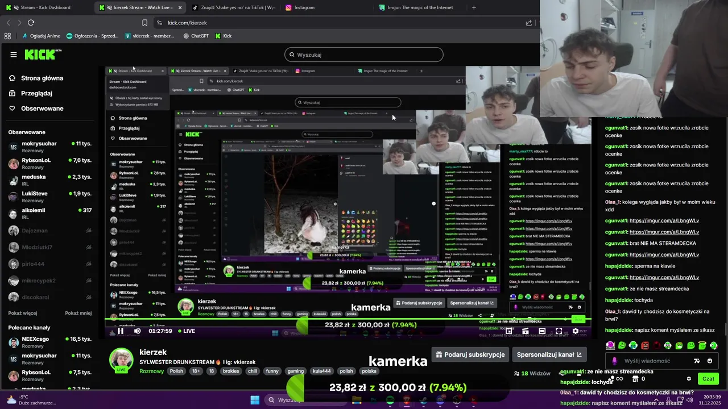Viewport: 728px width, 409px height.
Task: Open the Rozmowy category link
Action: click(152, 371)
